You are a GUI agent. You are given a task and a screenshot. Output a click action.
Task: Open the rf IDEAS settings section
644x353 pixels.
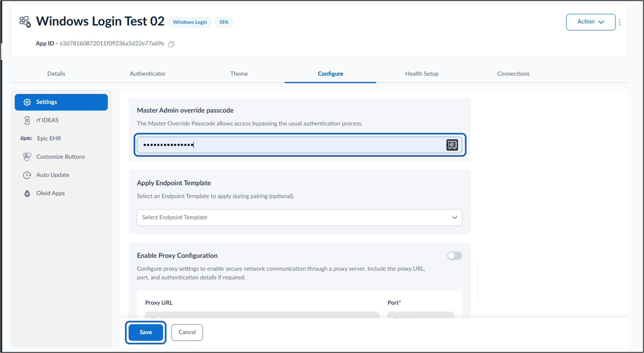point(61,120)
